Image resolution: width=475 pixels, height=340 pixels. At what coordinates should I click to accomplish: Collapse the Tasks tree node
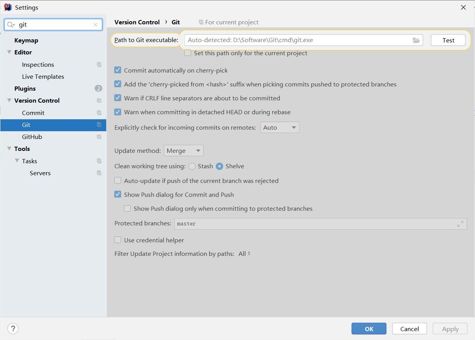[x=17, y=161]
